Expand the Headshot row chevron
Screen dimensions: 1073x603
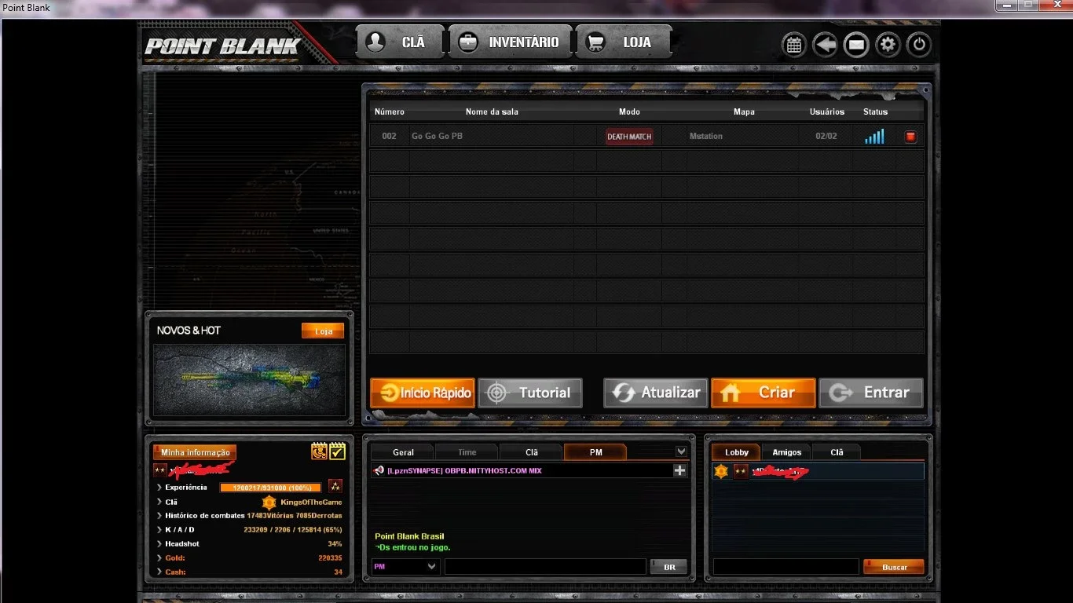pos(159,544)
